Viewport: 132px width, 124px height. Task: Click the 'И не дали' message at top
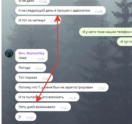(32, 1)
